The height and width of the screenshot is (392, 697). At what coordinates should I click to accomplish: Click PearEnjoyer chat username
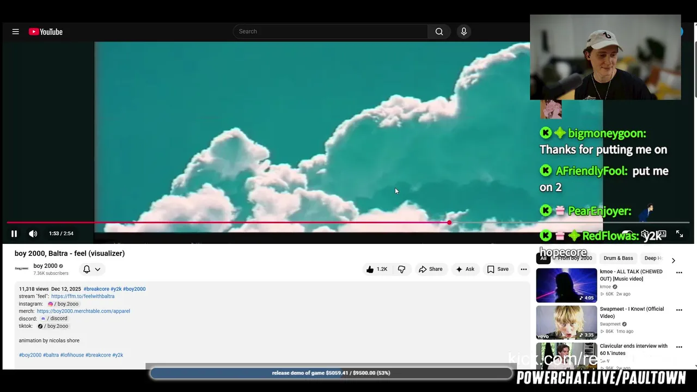coord(600,211)
